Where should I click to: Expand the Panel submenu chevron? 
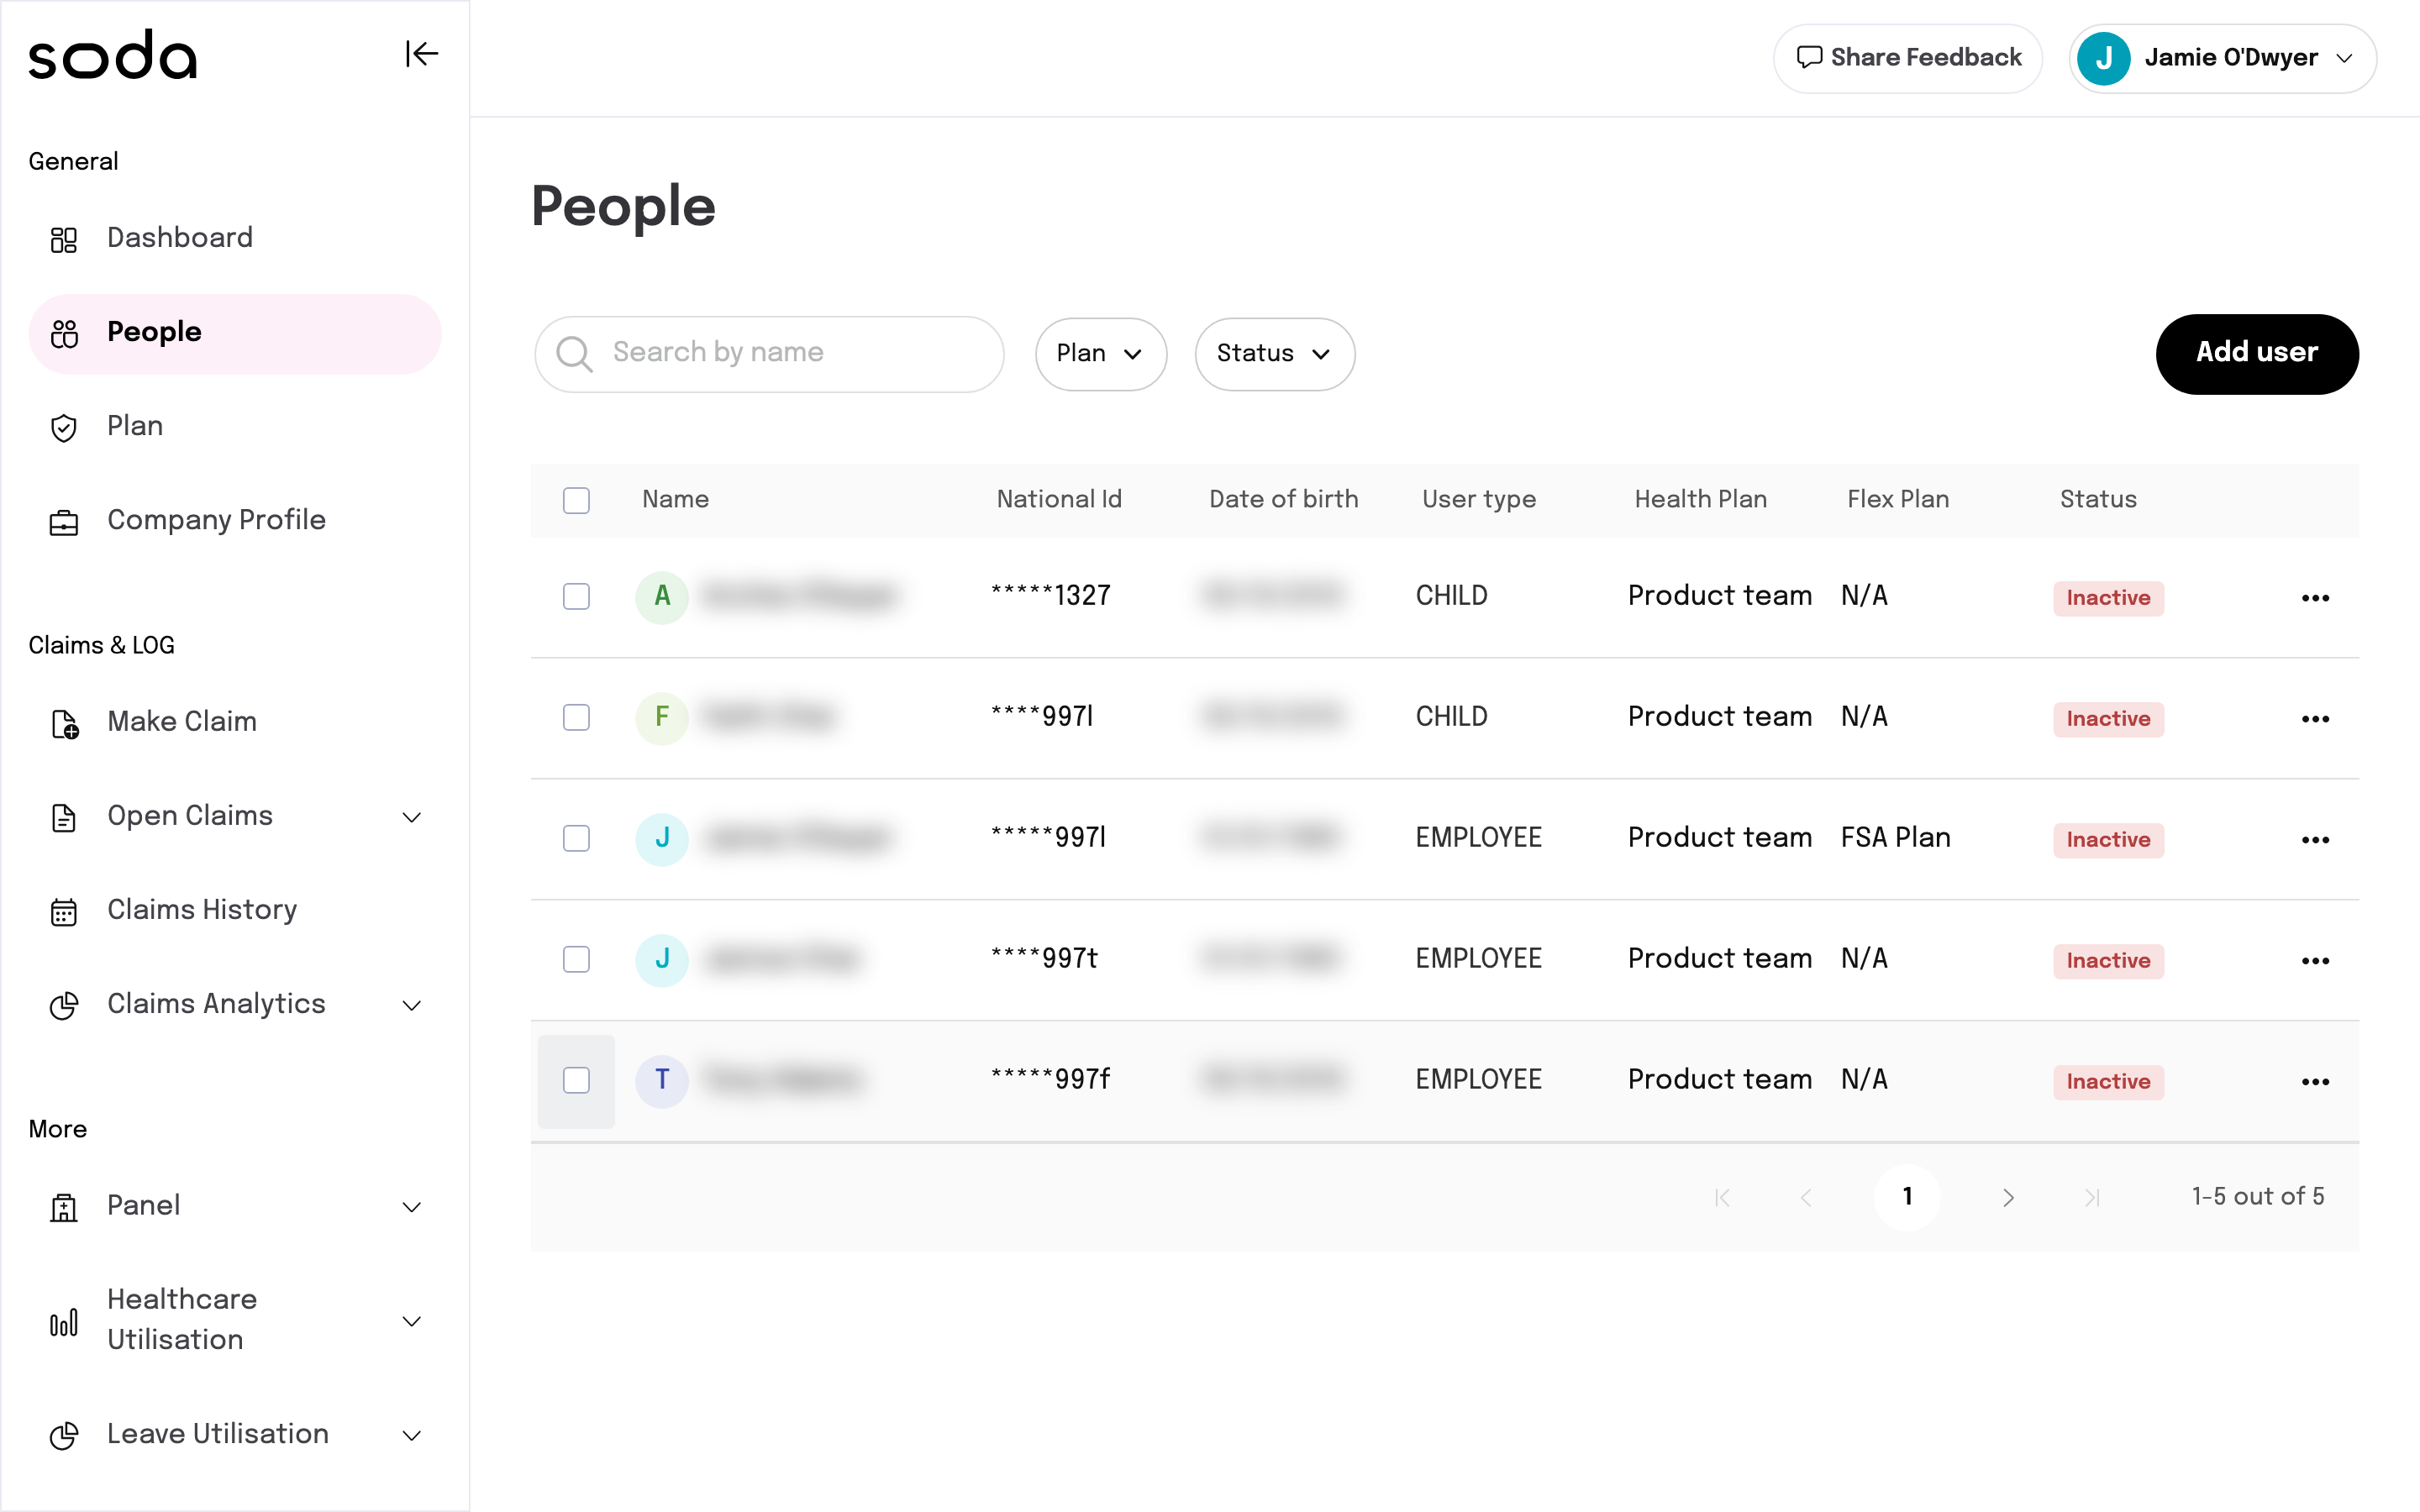[x=411, y=1207]
